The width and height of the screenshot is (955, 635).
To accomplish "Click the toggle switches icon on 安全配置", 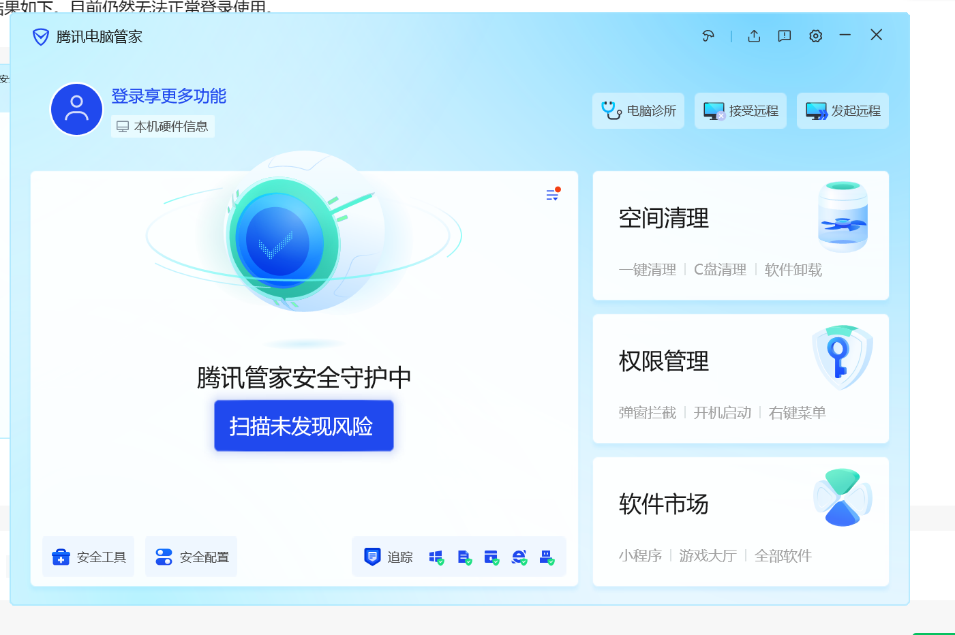I will click(164, 557).
